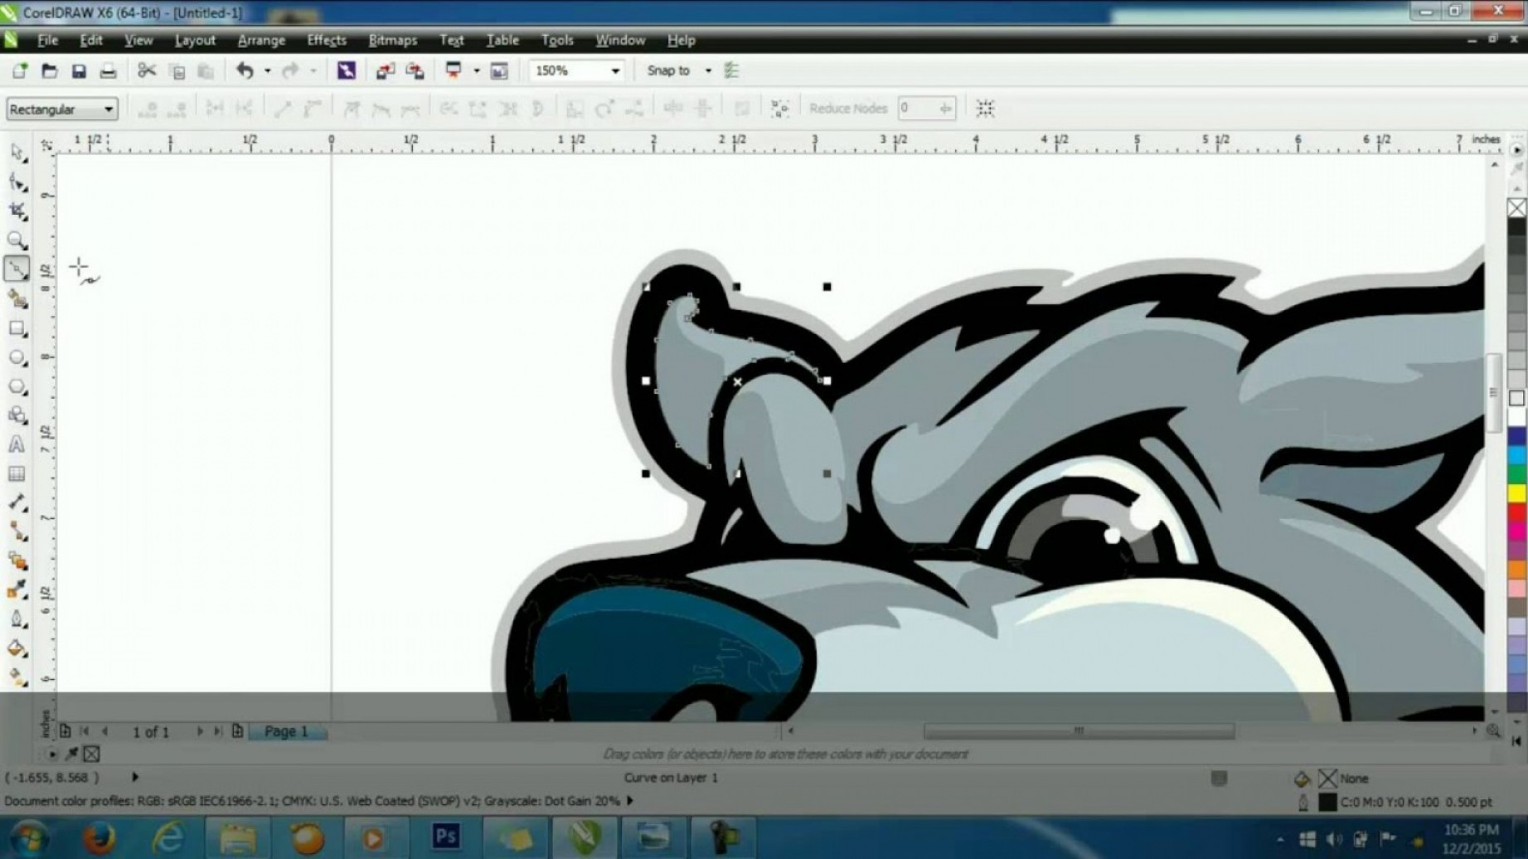Screen dimensions: 1528x859
Task: Select the Eyedropper tool in toolbox
Action: (17, 590)
